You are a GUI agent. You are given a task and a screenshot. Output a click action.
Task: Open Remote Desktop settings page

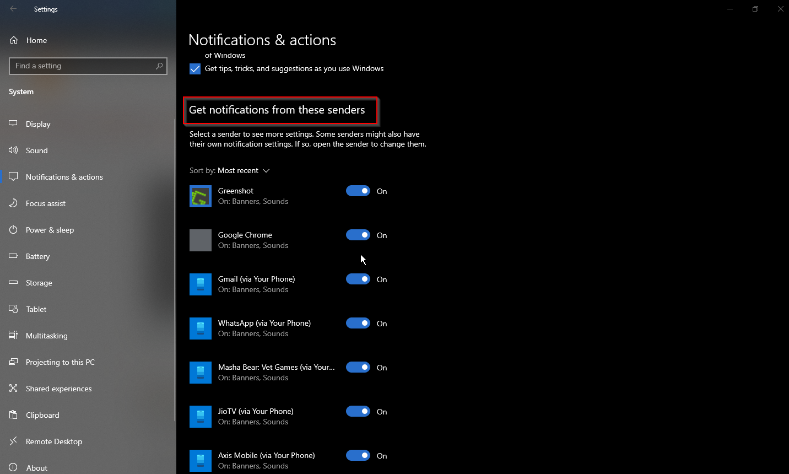pos(88,441)
